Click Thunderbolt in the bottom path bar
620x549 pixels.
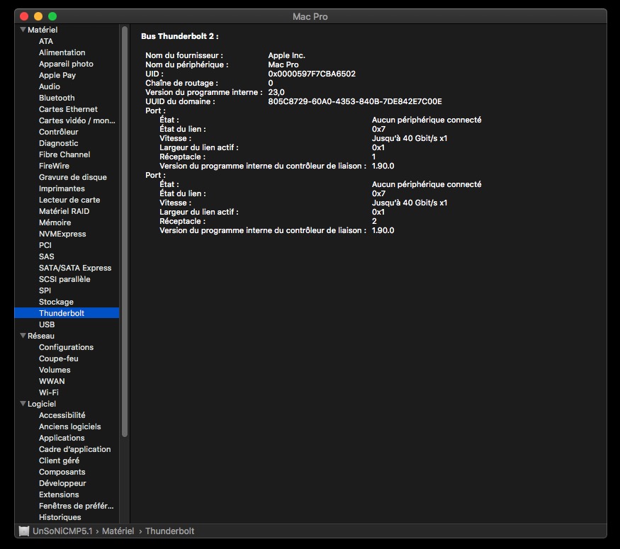click(x=169, y=531)
